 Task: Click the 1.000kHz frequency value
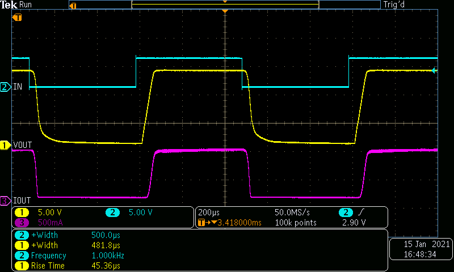[108, 256]
